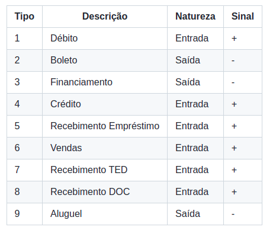Select Tipo number 8 cell
The width and height of the screenshot is (276, 230).
coord(24,192)
